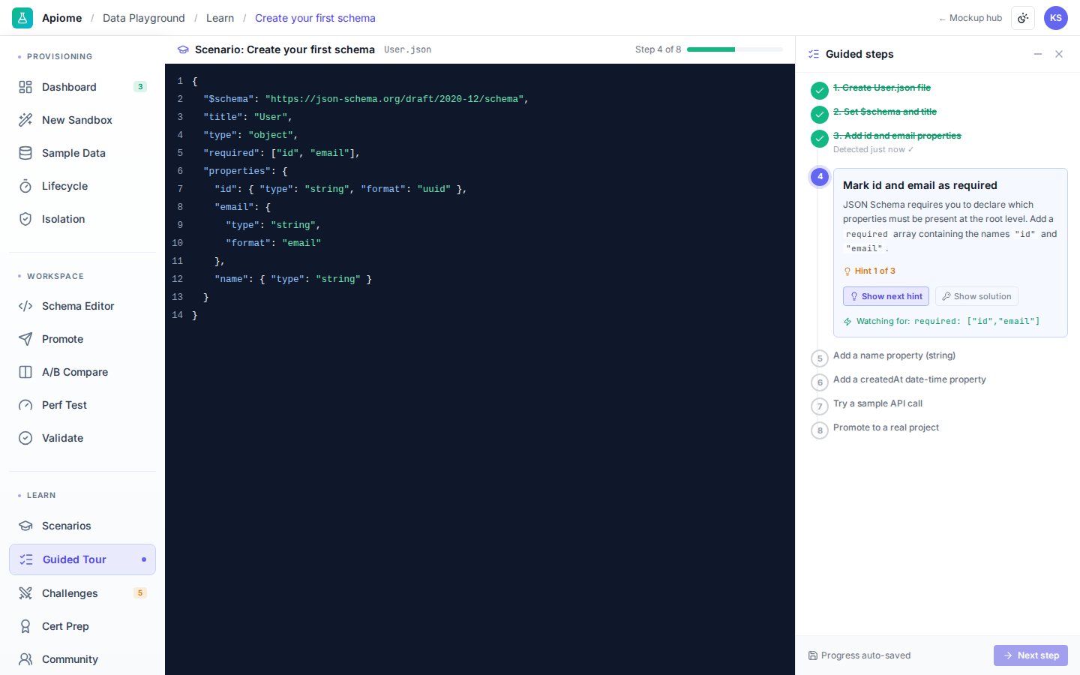This screenshot has width=1080, height=675.
Task: Open New Sandbox from sidebar
Action: tap(82, 120)
